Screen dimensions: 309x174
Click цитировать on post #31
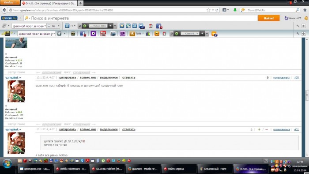pos(68,129)
